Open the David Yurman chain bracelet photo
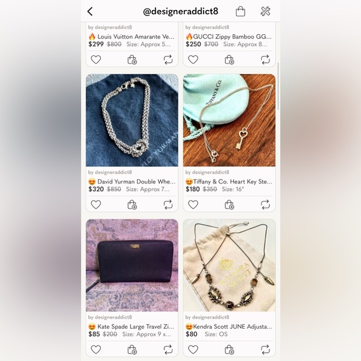361x361 pixels. [x=132, y=120]
